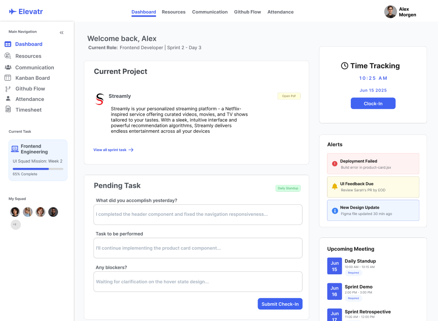Select the third squad member avatar
The height and width of the screenshot is (321, 438).
[41, 212]
